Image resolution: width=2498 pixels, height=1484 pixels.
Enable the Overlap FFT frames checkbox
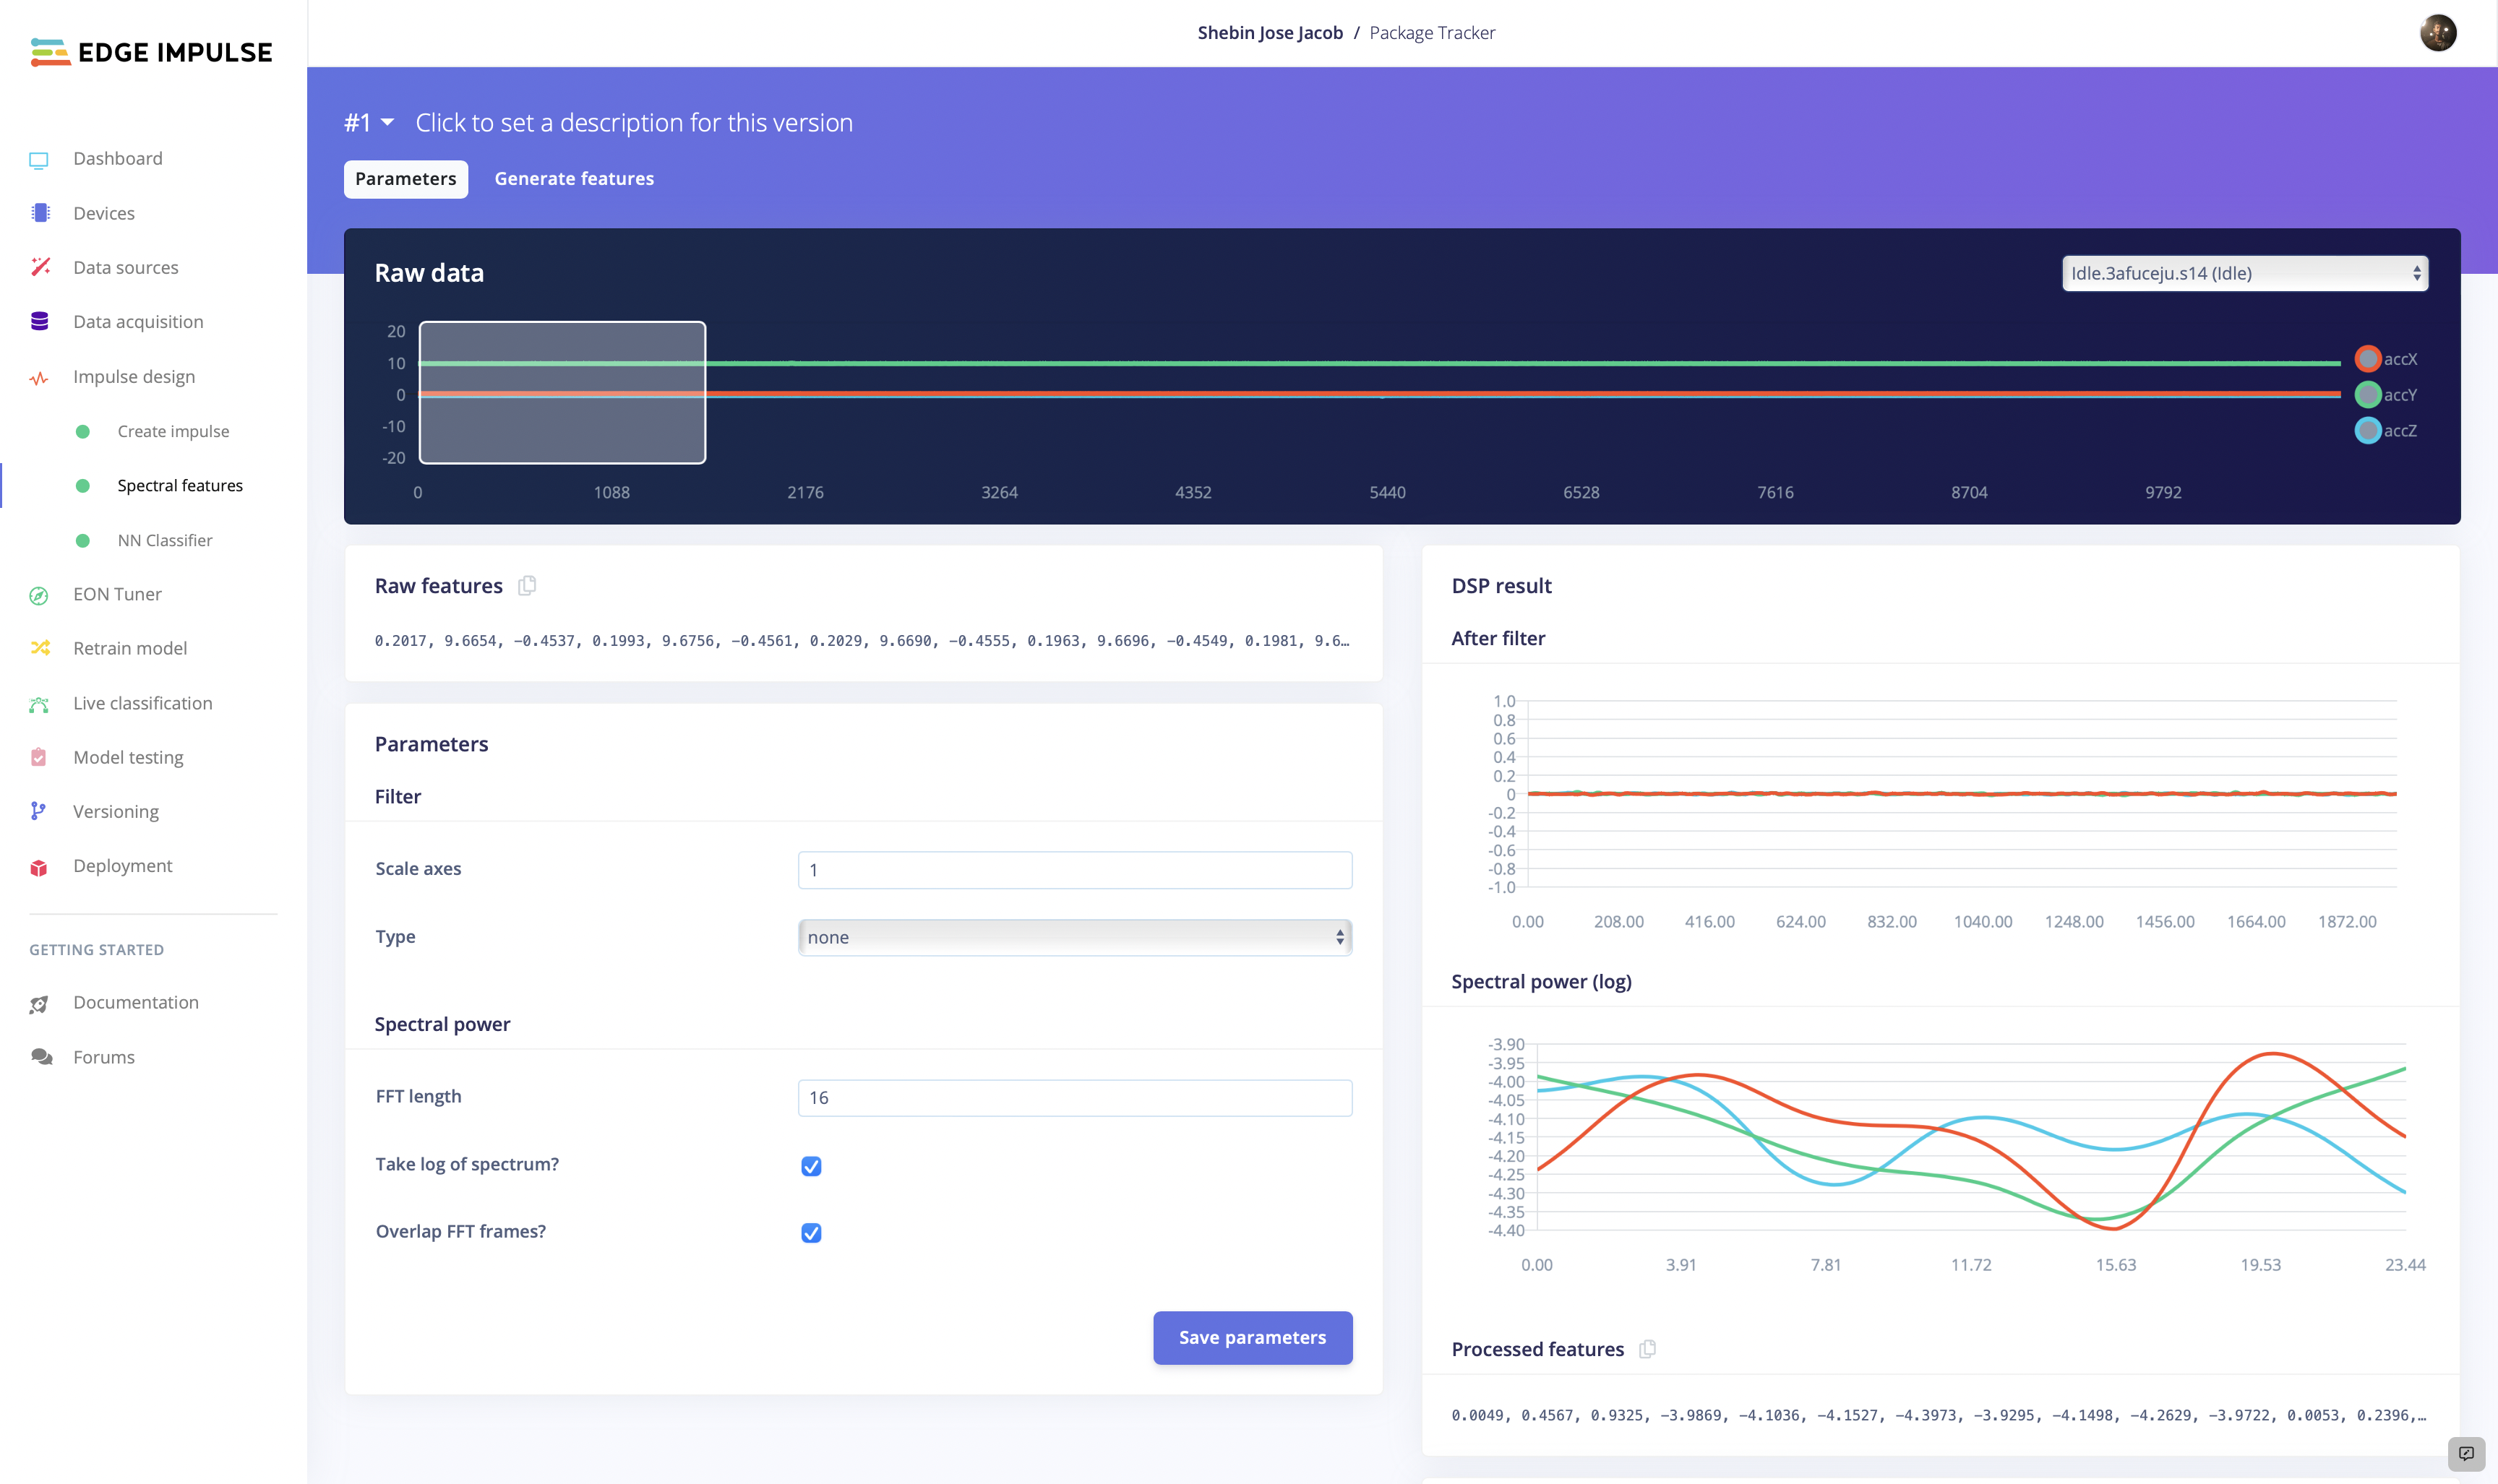pos(811,1231)
